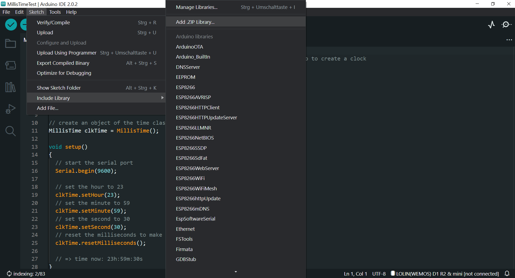Open the Sketchbook folder sidebar icon
This screenshot has height=278, width=515.
tap(10, 43)
